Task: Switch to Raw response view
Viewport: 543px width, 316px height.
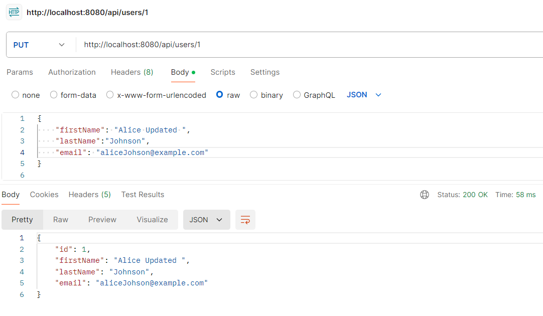Action: (x=61, y=220)
